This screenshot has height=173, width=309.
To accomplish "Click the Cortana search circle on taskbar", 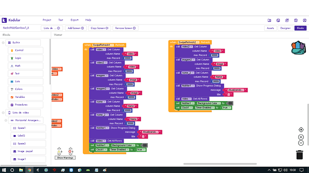I will click(12, 170).
